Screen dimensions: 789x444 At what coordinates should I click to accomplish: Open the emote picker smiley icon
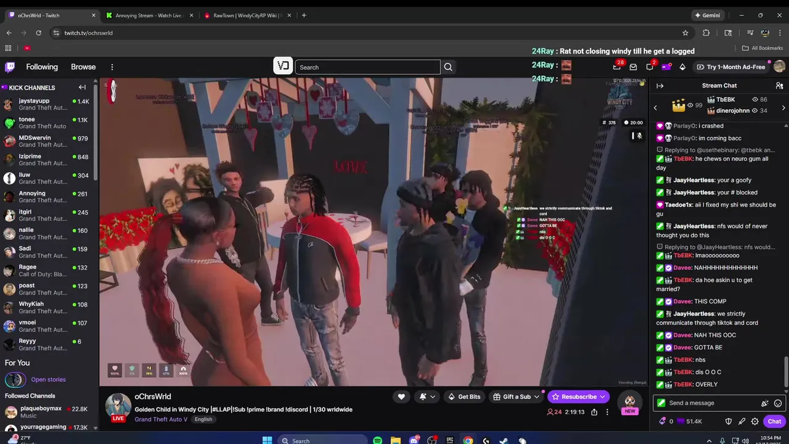pos(778,403)
